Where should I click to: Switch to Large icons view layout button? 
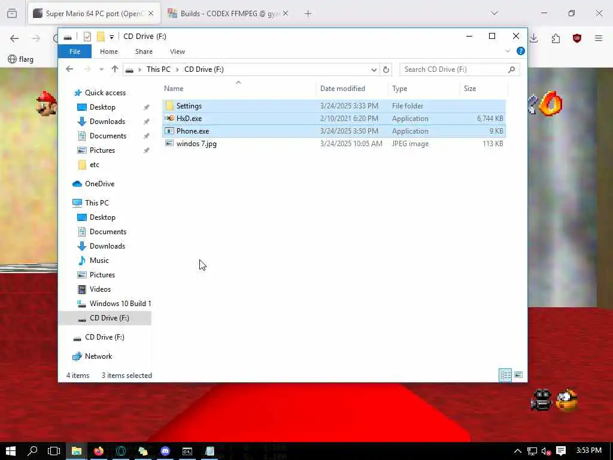tap(518, 375)
